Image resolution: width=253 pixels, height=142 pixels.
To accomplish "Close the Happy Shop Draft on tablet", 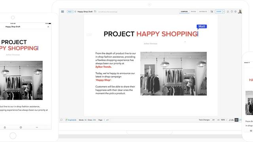I will click(48, 27).
